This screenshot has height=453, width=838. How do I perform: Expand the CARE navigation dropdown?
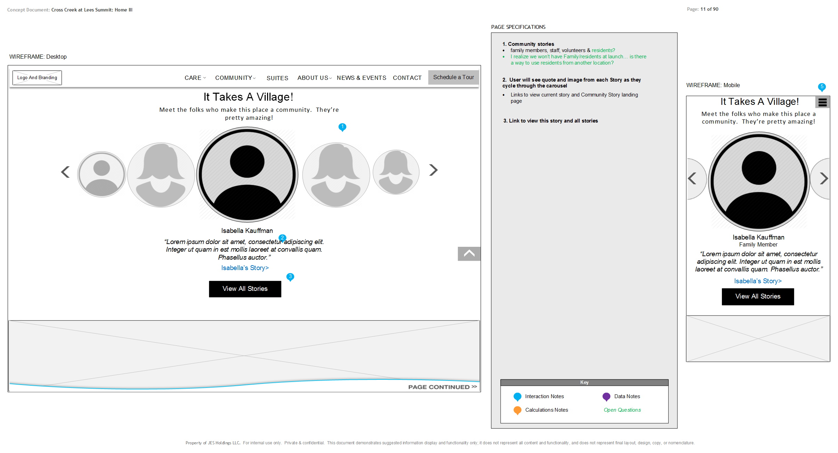(195, 78)
